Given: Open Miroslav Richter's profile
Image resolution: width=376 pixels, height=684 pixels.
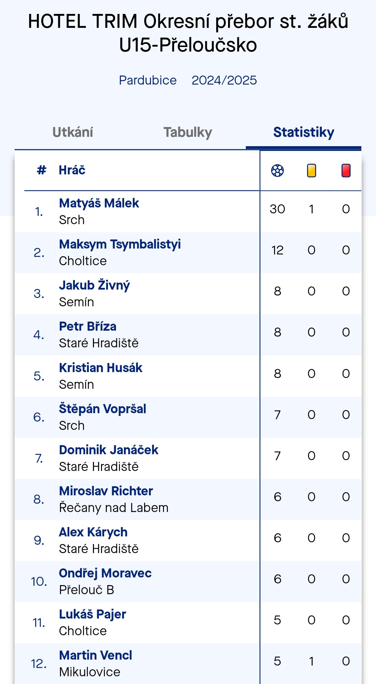Looking at the screenshot, I should (106, 491).
